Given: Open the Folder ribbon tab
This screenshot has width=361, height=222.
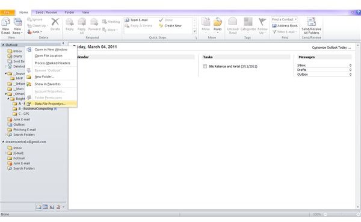Looking at the screenshot, I should (x=69, y=13).
